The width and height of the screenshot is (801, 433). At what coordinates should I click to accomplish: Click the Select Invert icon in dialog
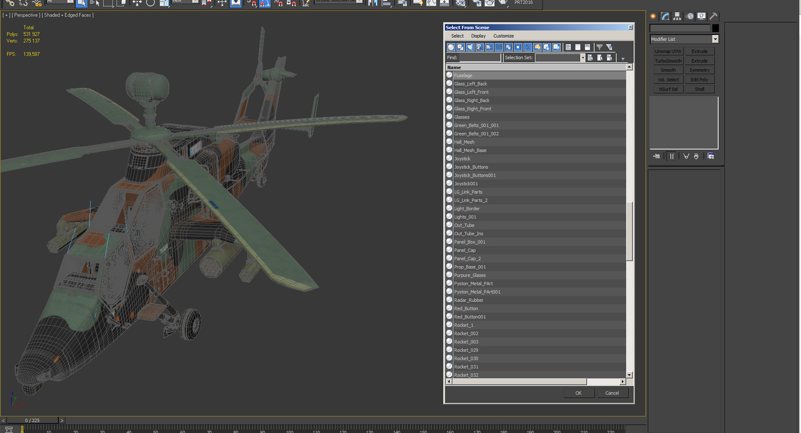[x=587, y=47]
